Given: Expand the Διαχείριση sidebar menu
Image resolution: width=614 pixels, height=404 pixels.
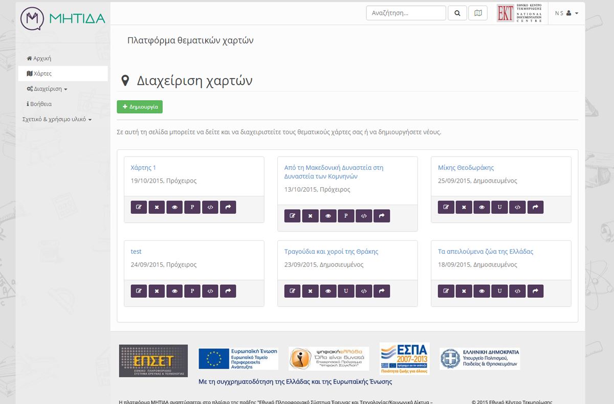Looking at the screenshot, I should tap(47, 89).
